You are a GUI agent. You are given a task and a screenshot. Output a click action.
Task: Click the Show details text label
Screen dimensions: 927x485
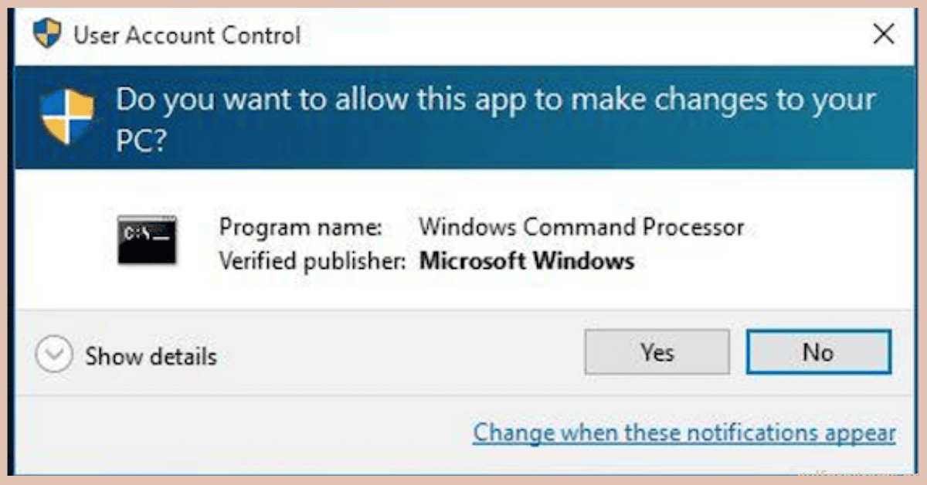(151, 357)
